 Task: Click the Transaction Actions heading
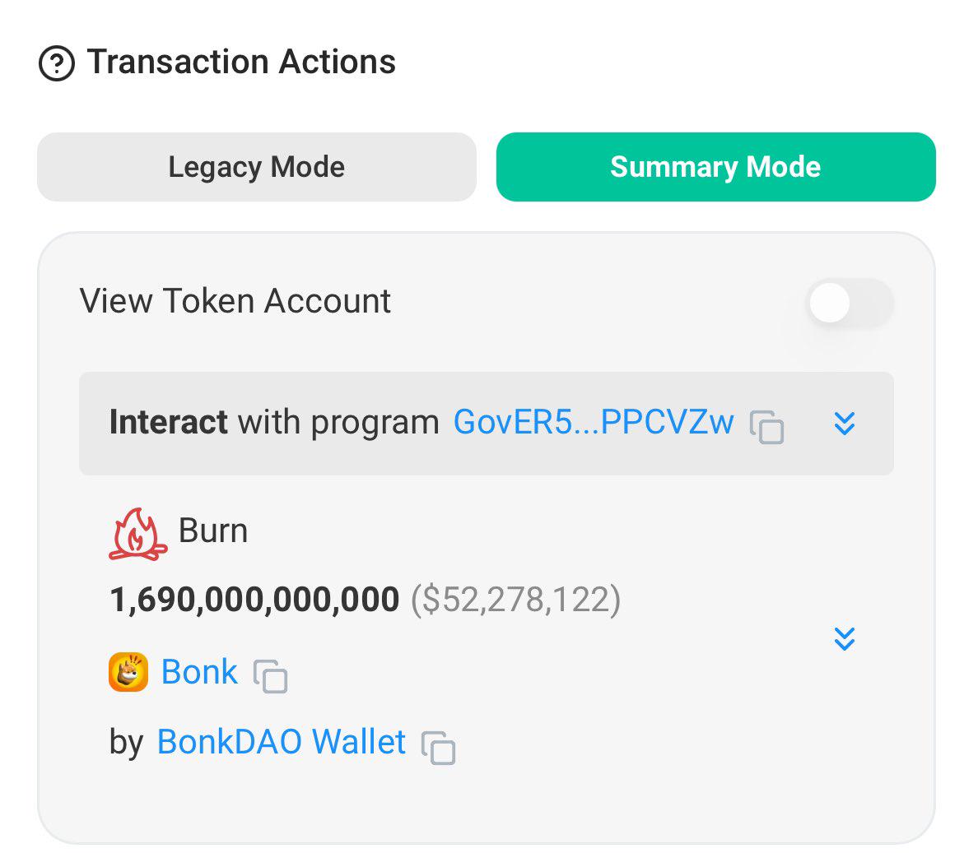coord(241,63)
